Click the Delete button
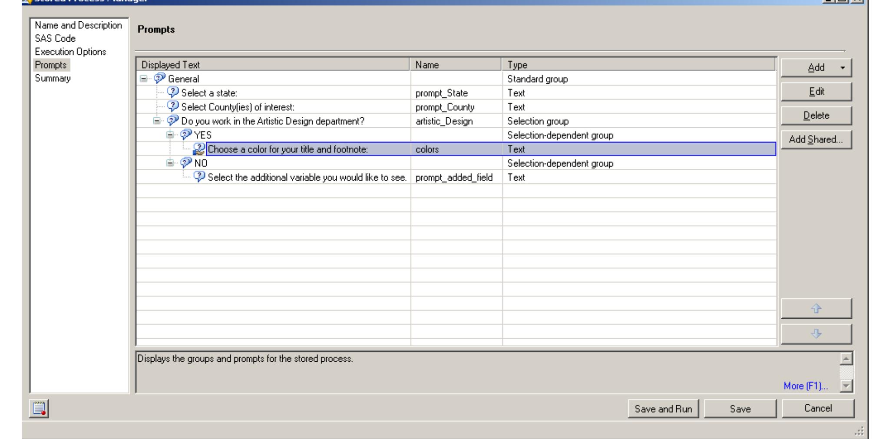This screenshot has width=876, height=439. pos(816,116)
